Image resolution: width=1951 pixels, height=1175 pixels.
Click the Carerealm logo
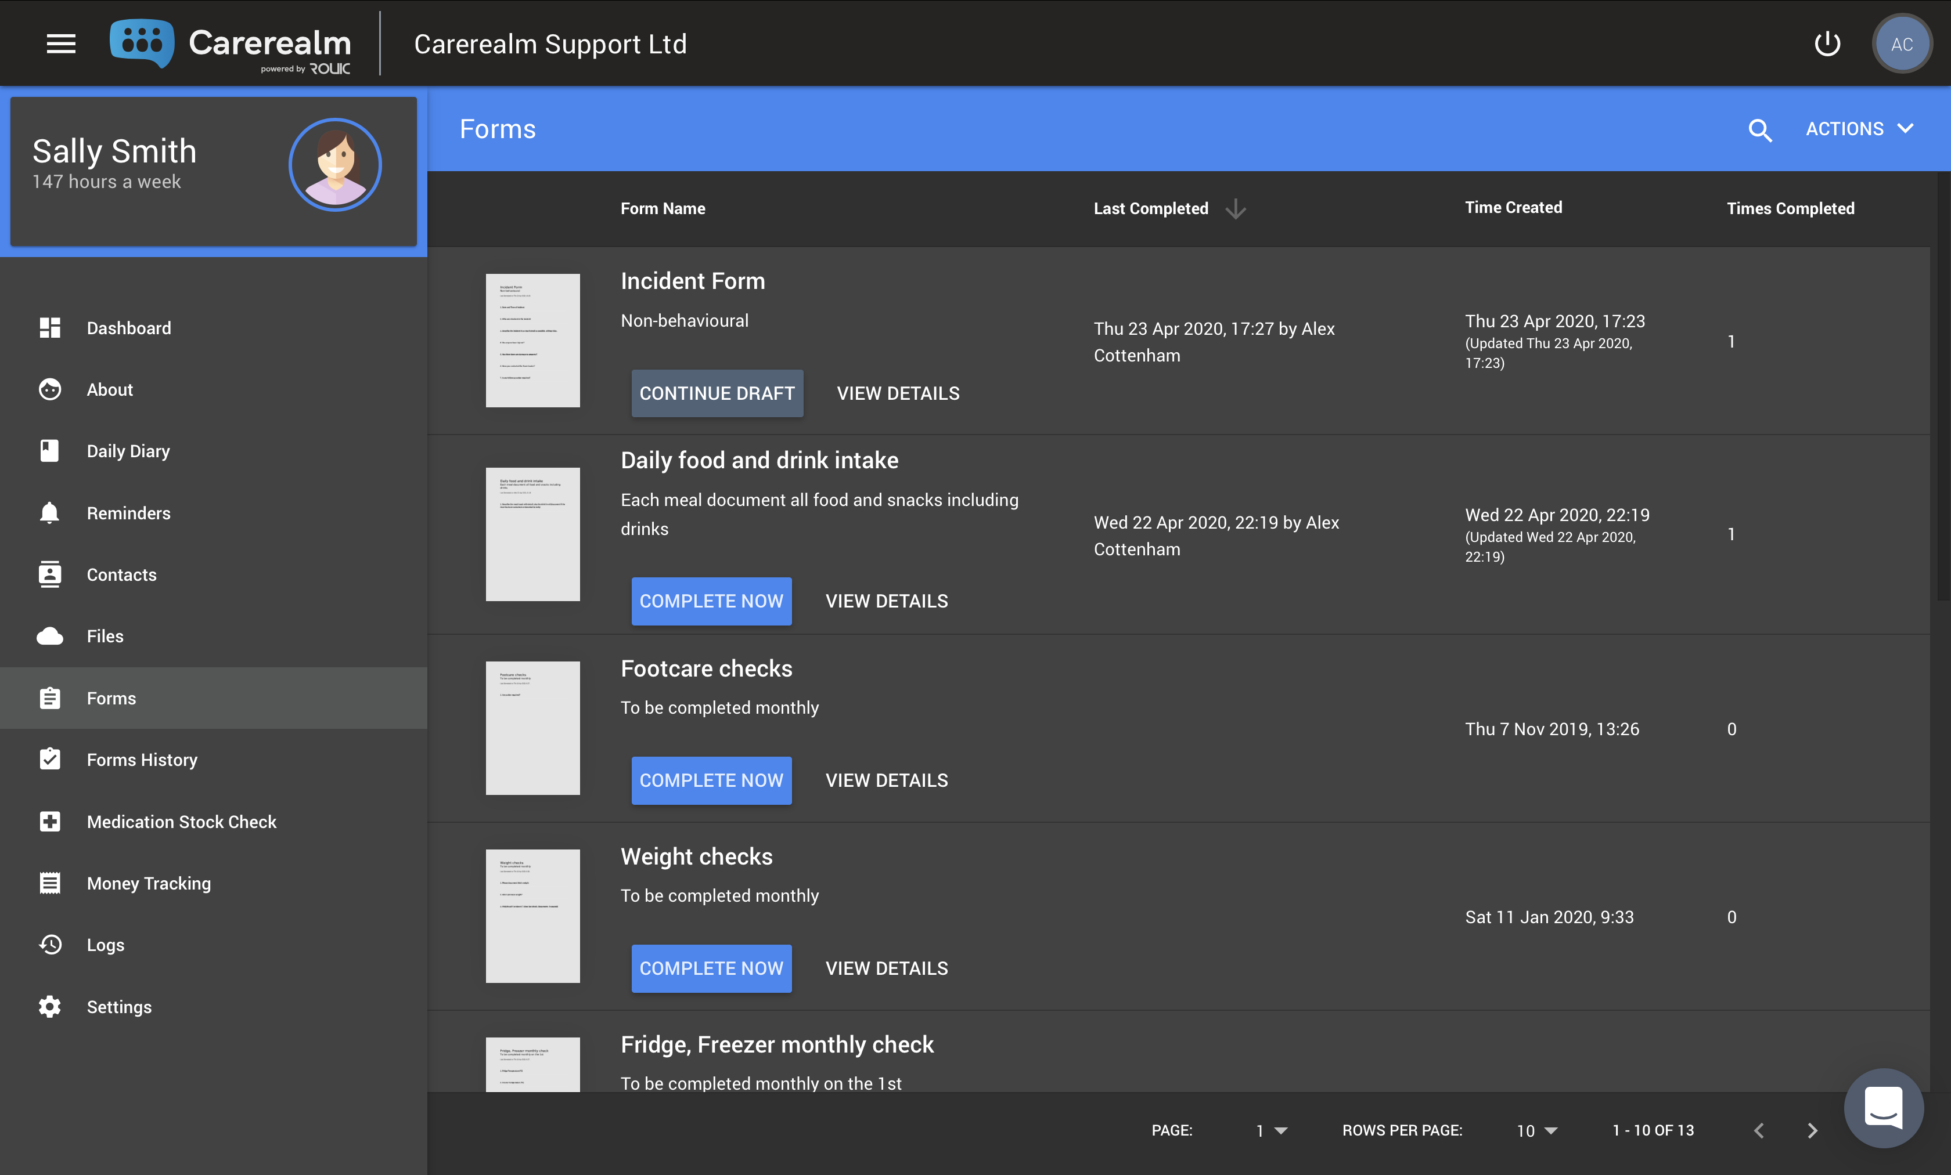[231, 45]
